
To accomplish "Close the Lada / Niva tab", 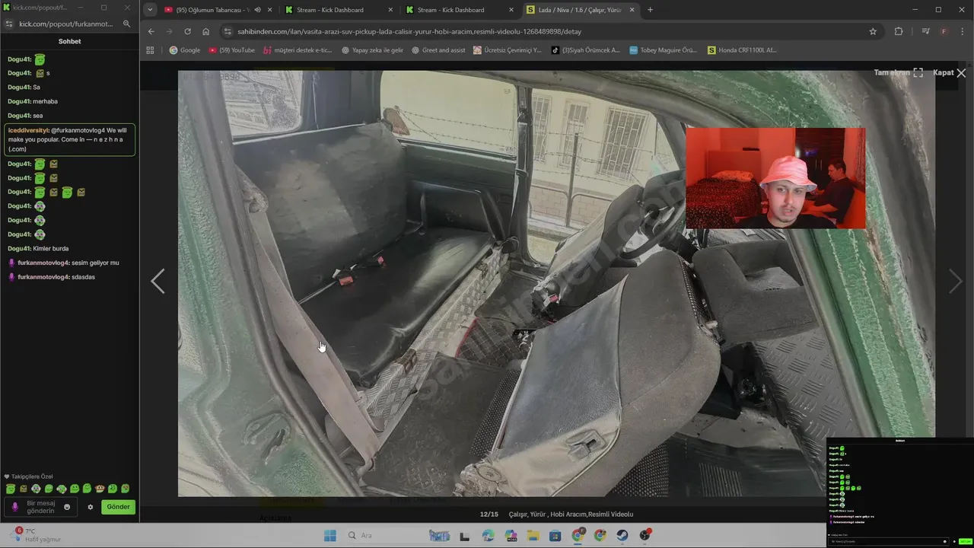I will point(632,10).
